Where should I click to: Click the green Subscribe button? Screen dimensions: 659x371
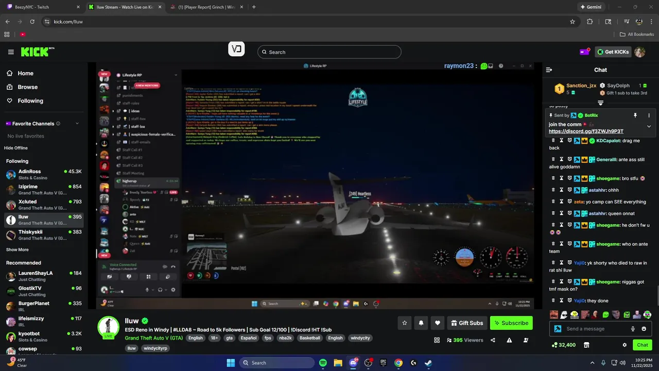pos(511,323)
